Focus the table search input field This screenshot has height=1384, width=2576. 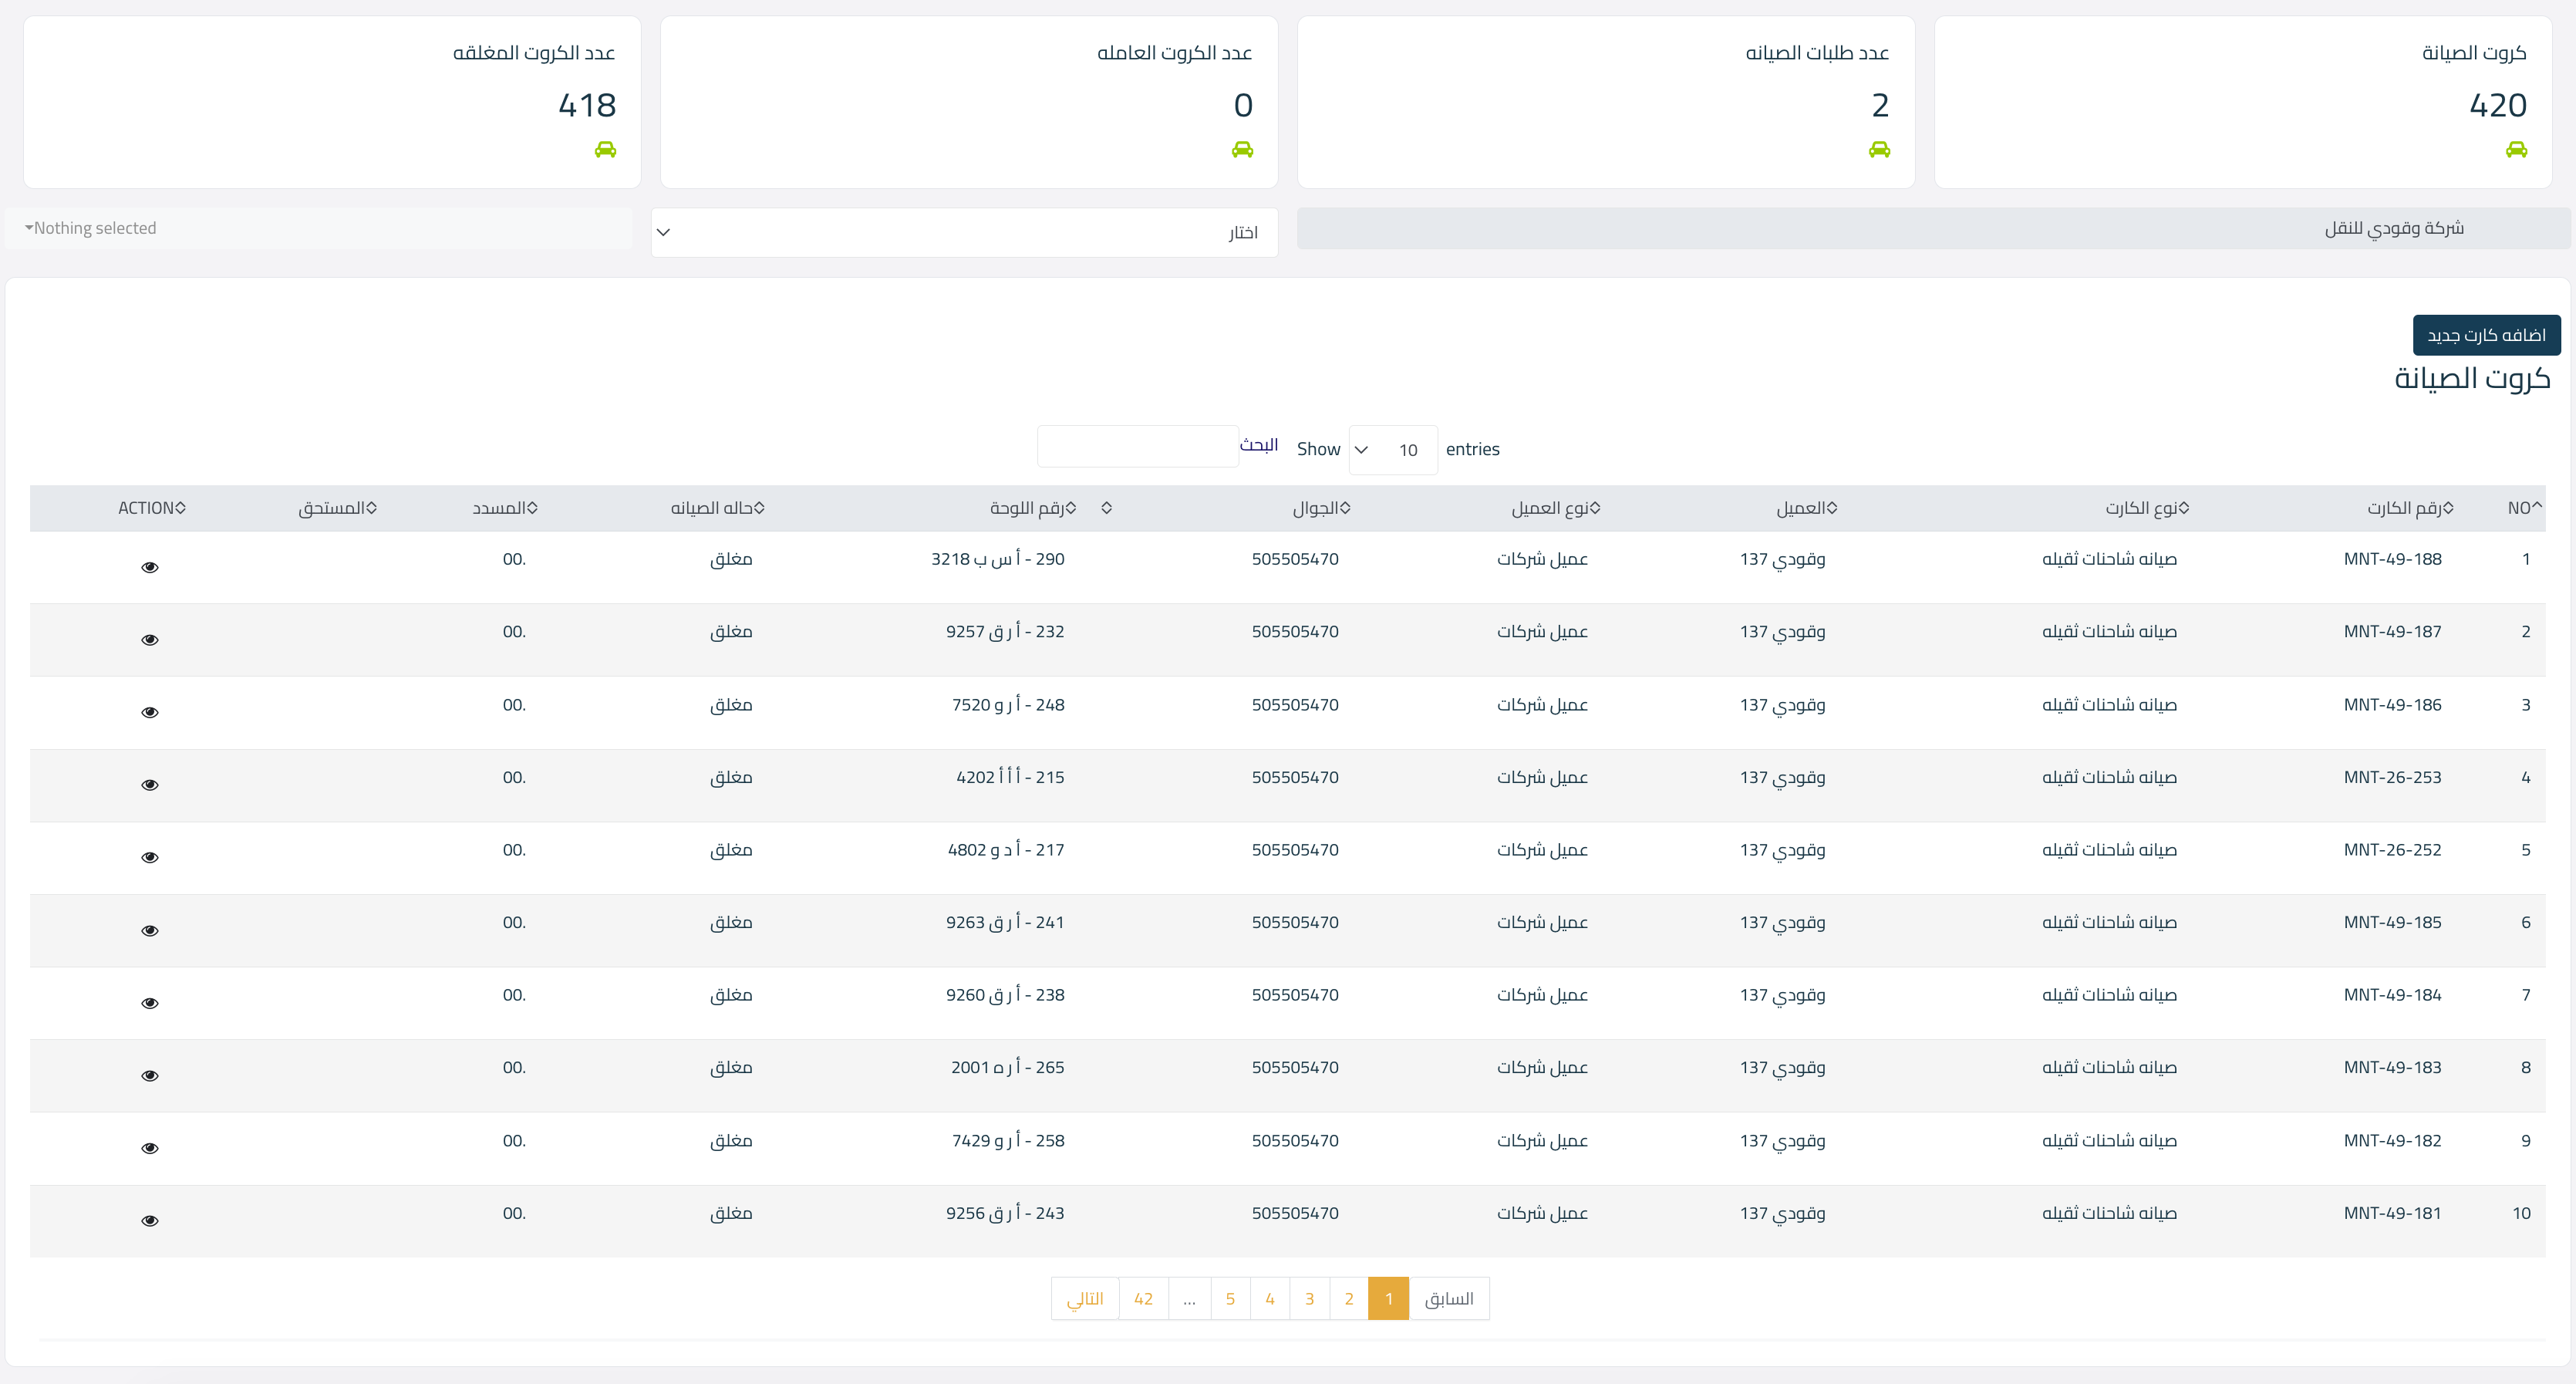click(x=1137, y=446)
